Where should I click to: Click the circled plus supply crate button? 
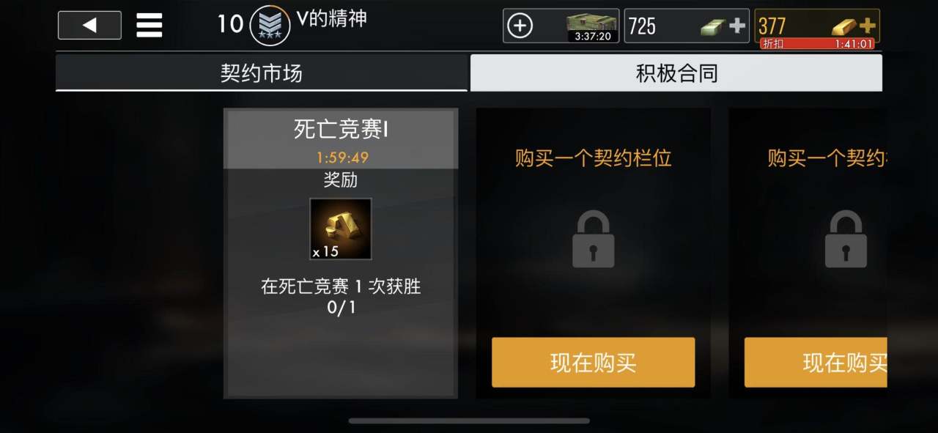tap(520, 26)
